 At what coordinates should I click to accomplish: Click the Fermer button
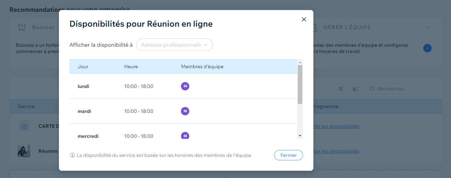(x=288, y=155)
